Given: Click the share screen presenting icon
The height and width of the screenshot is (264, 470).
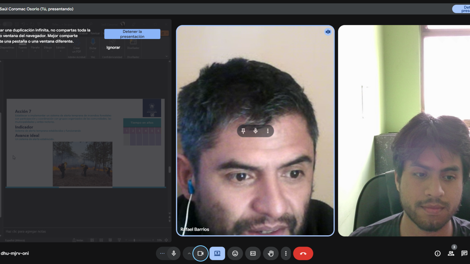Looking at the screenshot, I should pos(217,253).
